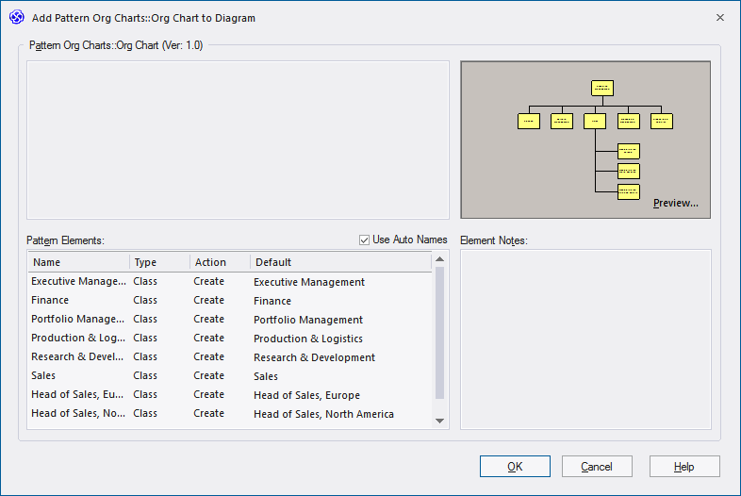Click the OK button
This screenshot has width=741, height=496.
point(515,466)
